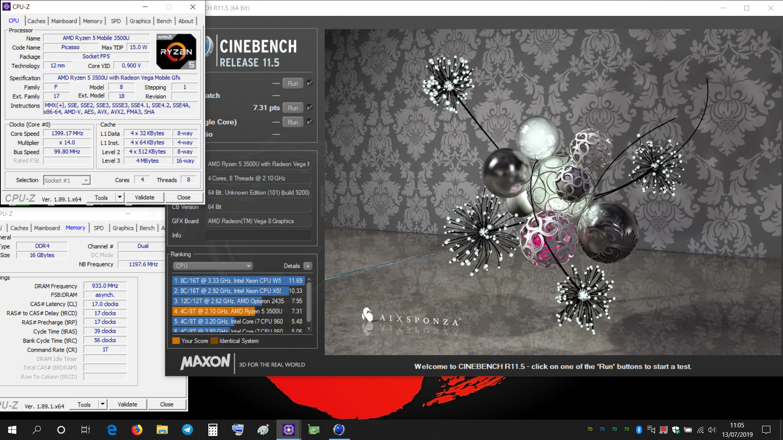Open the CPU ranking type dropdown
Screen dimensions: 783x440
213,266
